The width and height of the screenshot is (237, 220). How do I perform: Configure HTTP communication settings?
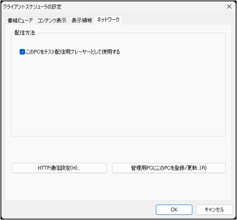click(x=59, y=168)
